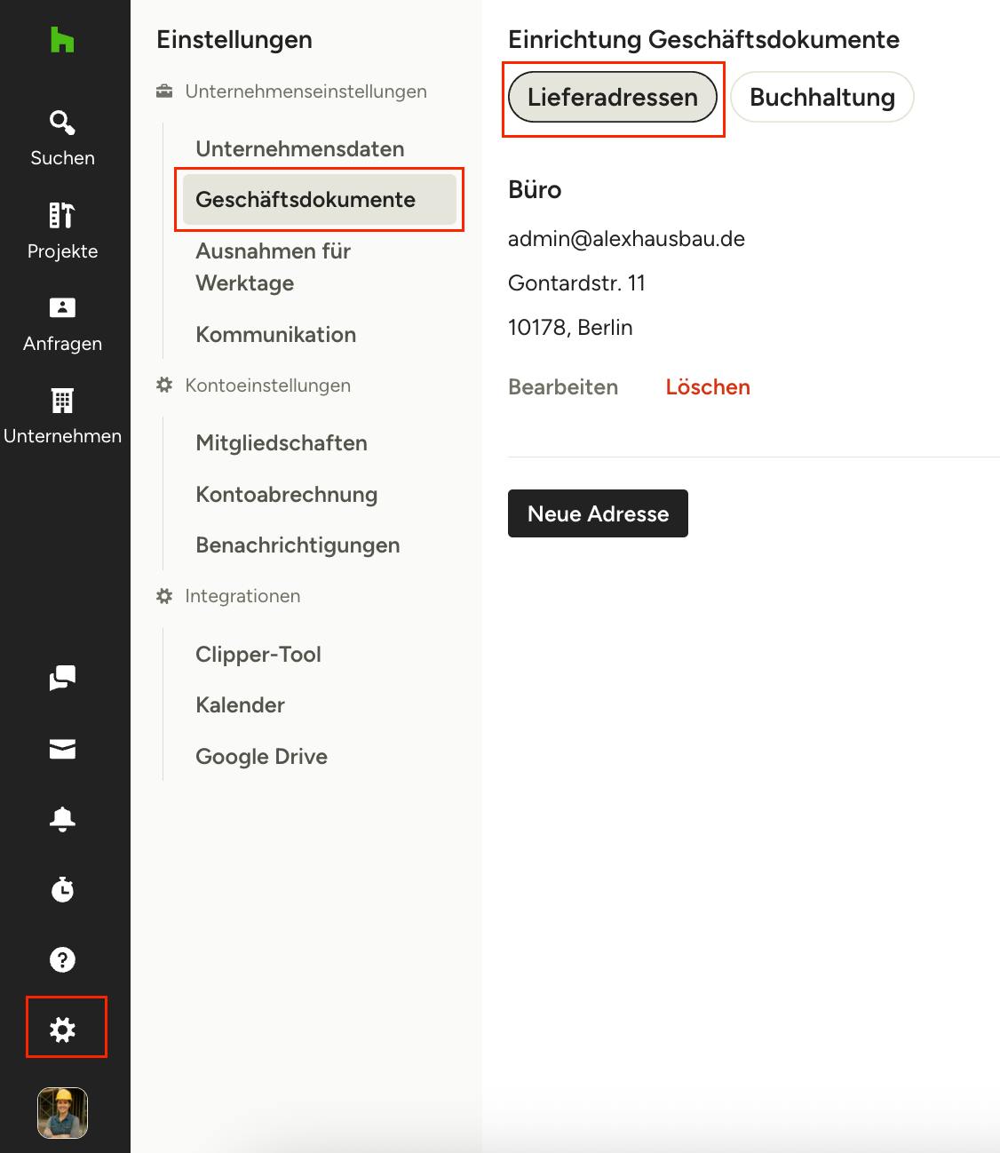Screen dimensions: 1000x1153
Task: Open the Suchen search icon
Action: pos(62,123)
